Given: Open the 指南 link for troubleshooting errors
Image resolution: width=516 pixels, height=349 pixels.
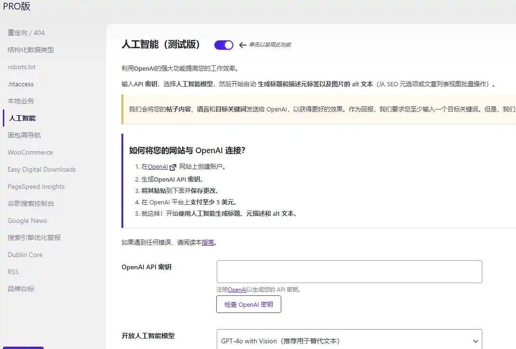Looking at the screenshot, I should point(207,242).
